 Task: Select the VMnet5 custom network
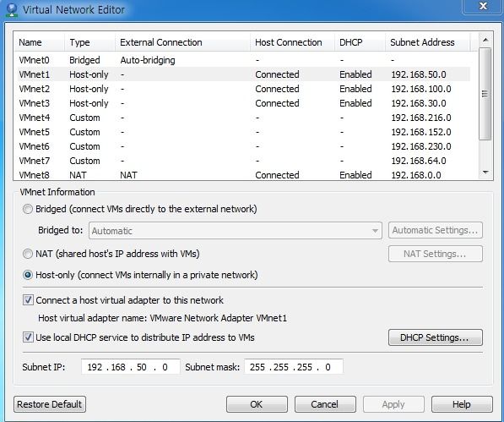coord(242,132)
